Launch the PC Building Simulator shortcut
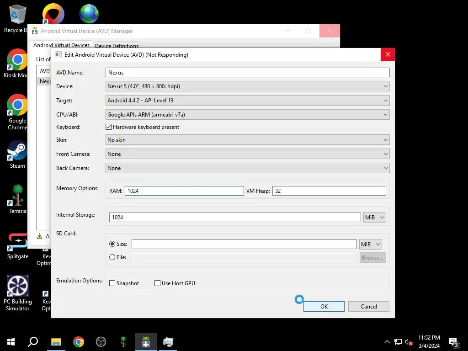468x351 pixels. coord(18,293)
